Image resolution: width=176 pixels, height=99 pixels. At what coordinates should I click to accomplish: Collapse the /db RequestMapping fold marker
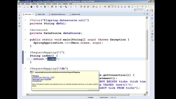tap(25, 68)
